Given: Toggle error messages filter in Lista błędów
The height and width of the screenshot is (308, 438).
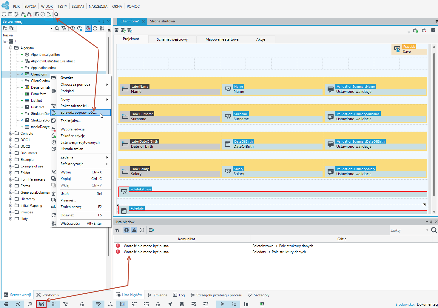Looking at the screenshot, I should pos(127,230).
